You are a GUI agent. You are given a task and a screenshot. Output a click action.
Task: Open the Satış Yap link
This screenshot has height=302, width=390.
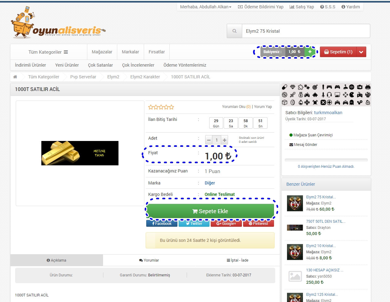tap(302, 7)
